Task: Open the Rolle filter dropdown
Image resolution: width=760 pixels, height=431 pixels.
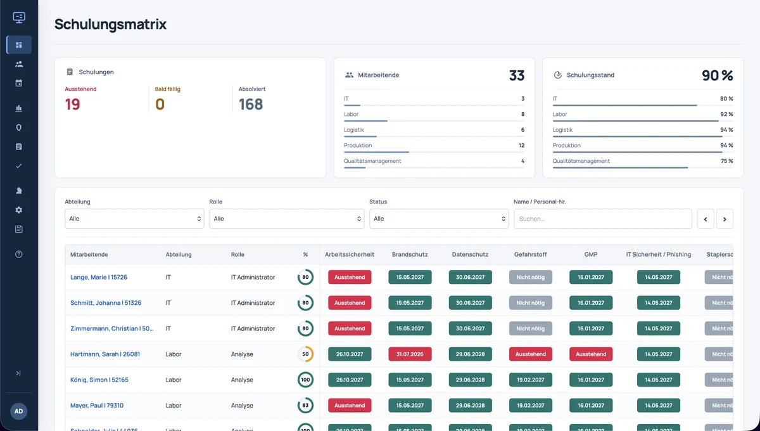Action: click(286, 219)
